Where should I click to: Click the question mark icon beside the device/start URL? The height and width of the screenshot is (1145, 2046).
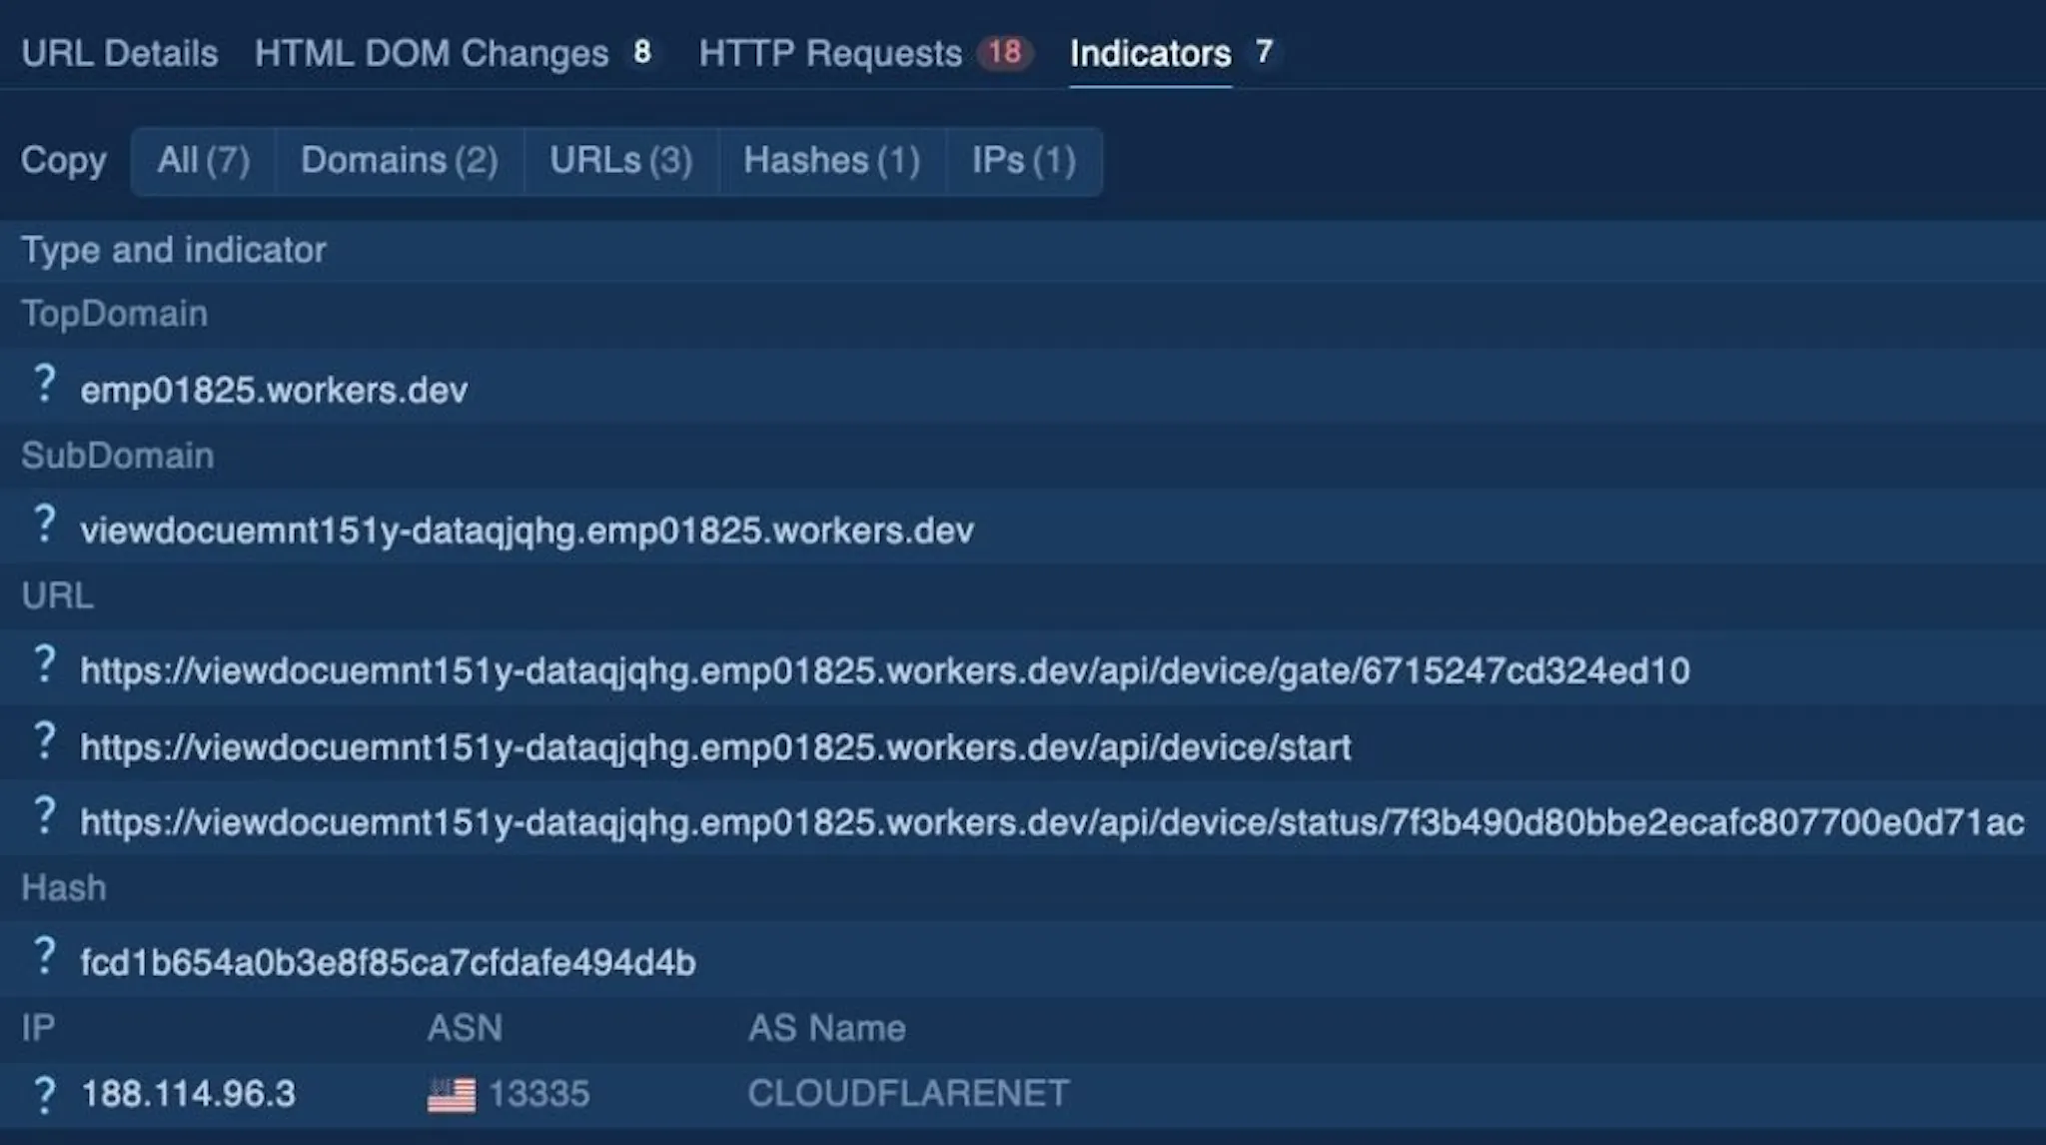tap(44, 740)
